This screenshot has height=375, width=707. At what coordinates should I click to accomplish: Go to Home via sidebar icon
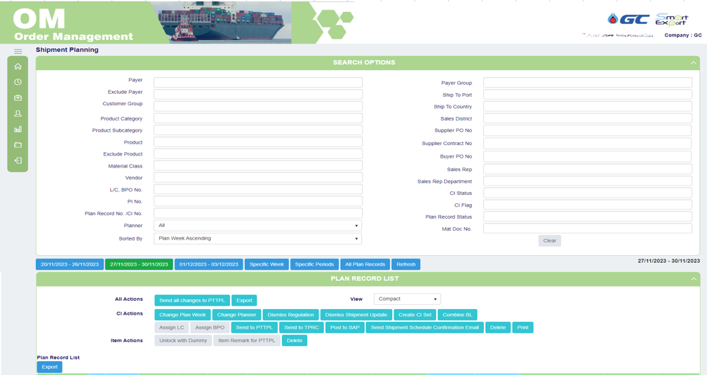(x=18, y=67)
